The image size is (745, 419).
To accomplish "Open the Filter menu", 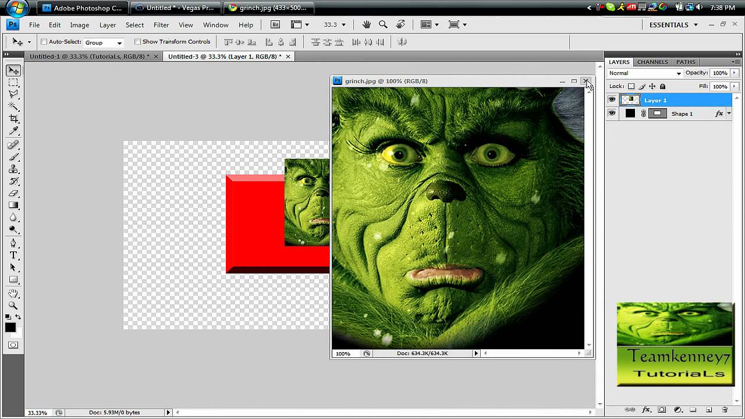I will point(161,25).
